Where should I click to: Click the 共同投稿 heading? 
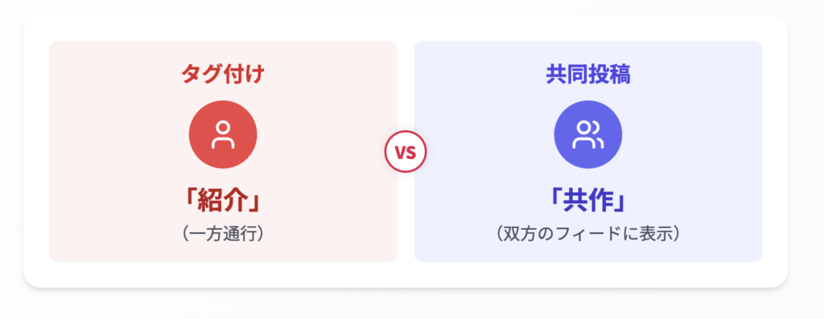[x=588, y=75]
